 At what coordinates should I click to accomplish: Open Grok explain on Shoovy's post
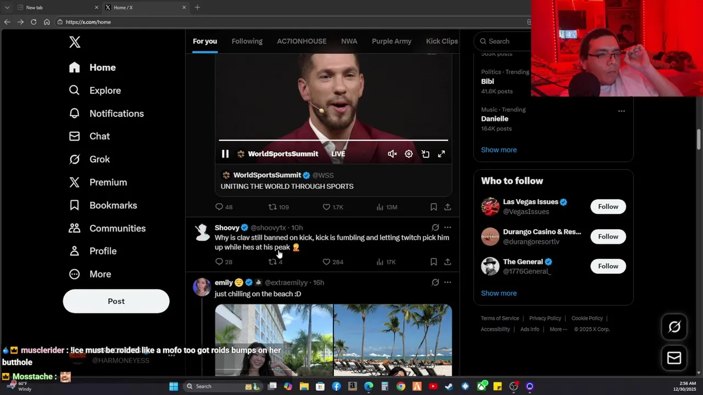(435, 227)
